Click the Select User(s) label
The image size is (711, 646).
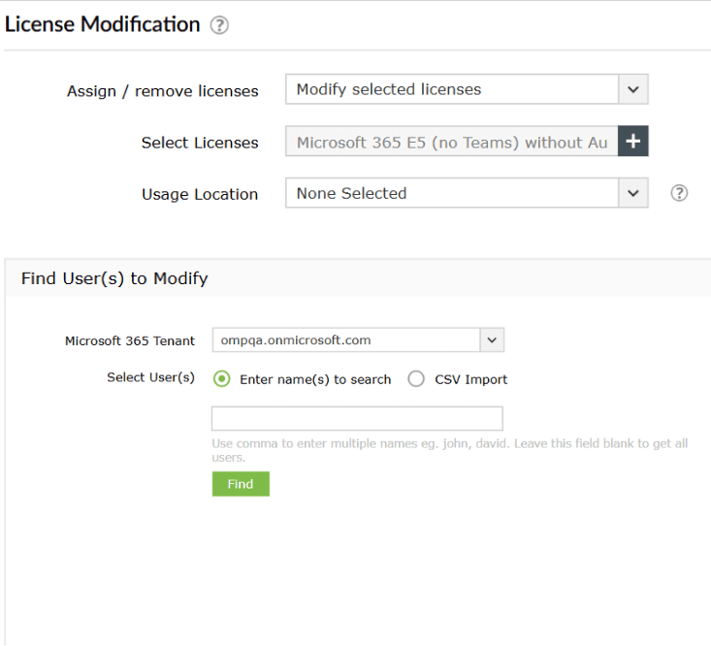[150, 377]
